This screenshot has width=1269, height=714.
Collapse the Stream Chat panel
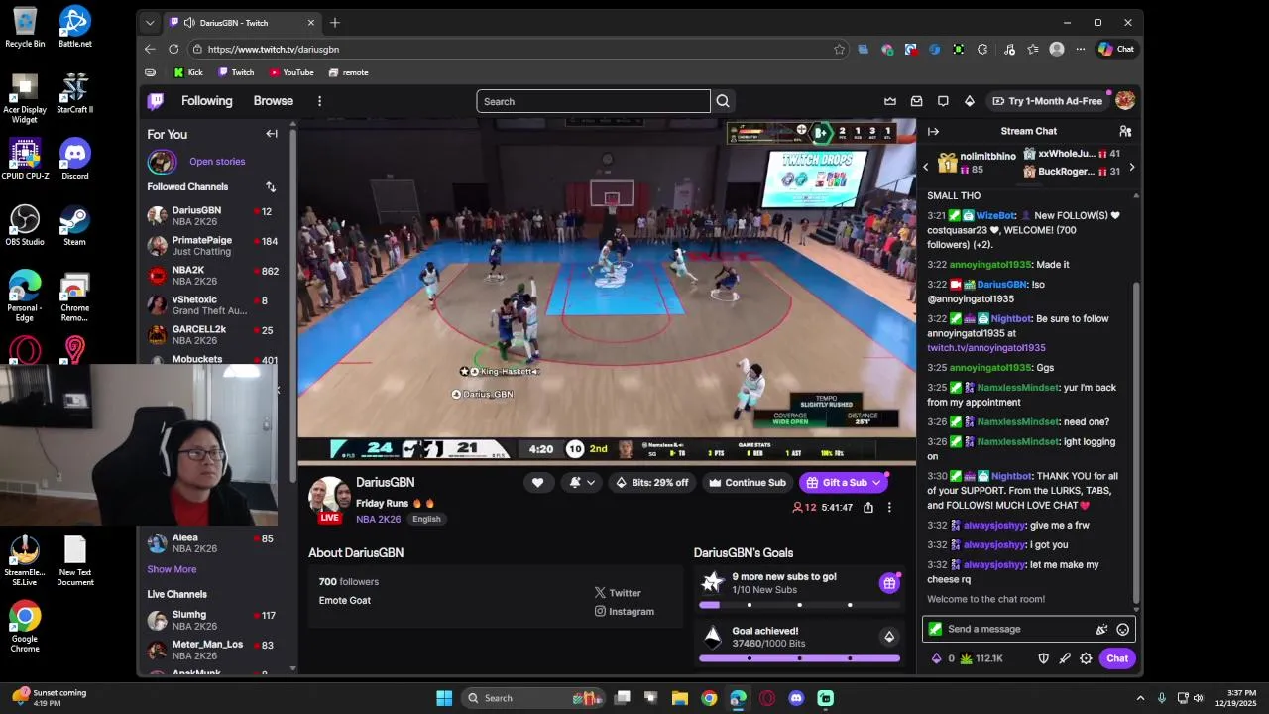pos(933,131)
